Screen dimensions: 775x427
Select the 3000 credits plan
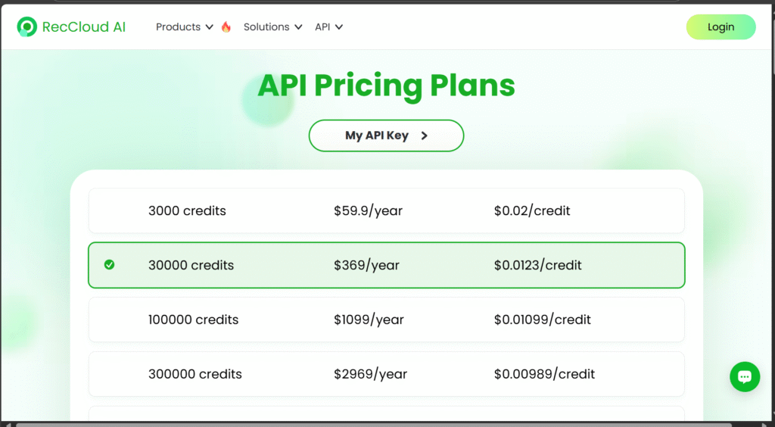(x=386, y=210)
